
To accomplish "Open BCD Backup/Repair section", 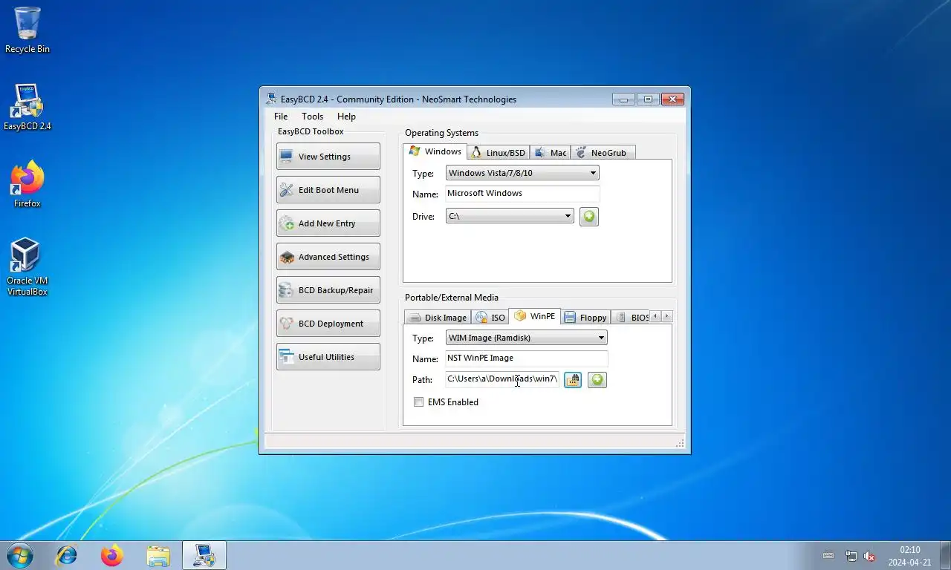I will click(328, 290).
